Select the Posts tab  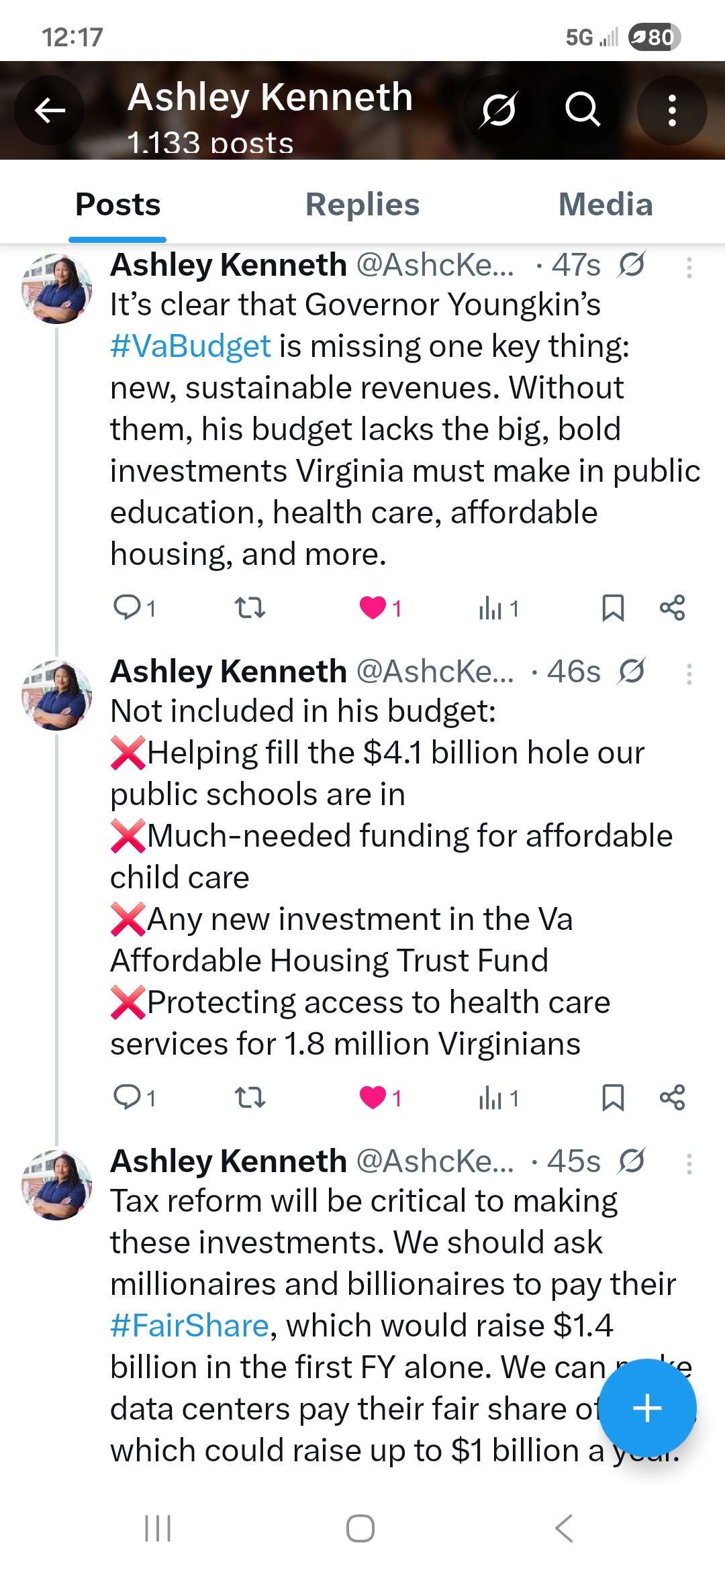tap(118, 205)
